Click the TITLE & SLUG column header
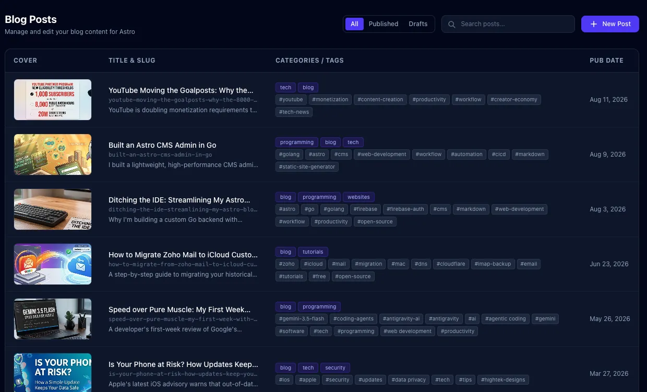 point(132,61)
